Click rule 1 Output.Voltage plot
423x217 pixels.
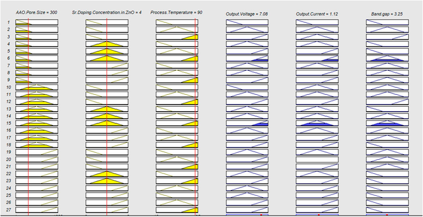(x=247, y=22)
